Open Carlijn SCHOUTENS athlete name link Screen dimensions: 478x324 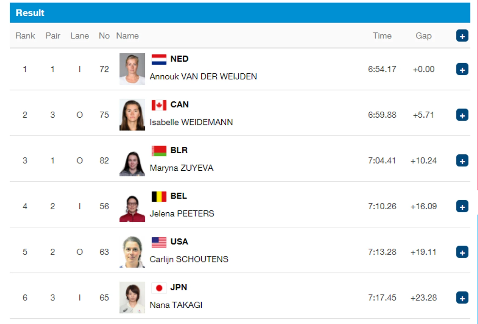189,259
